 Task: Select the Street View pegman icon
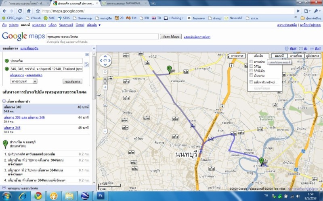tap(105, 81)
